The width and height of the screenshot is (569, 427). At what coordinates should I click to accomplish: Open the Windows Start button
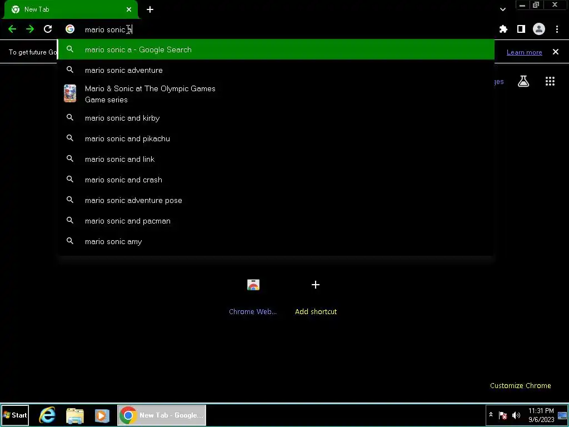pos(15,415)
